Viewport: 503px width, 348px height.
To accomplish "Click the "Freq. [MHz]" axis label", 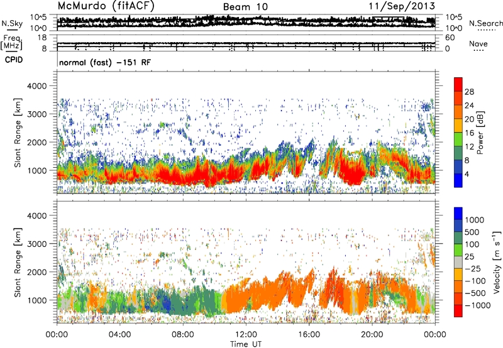I will pyautogui.click(x=11, y=42).
